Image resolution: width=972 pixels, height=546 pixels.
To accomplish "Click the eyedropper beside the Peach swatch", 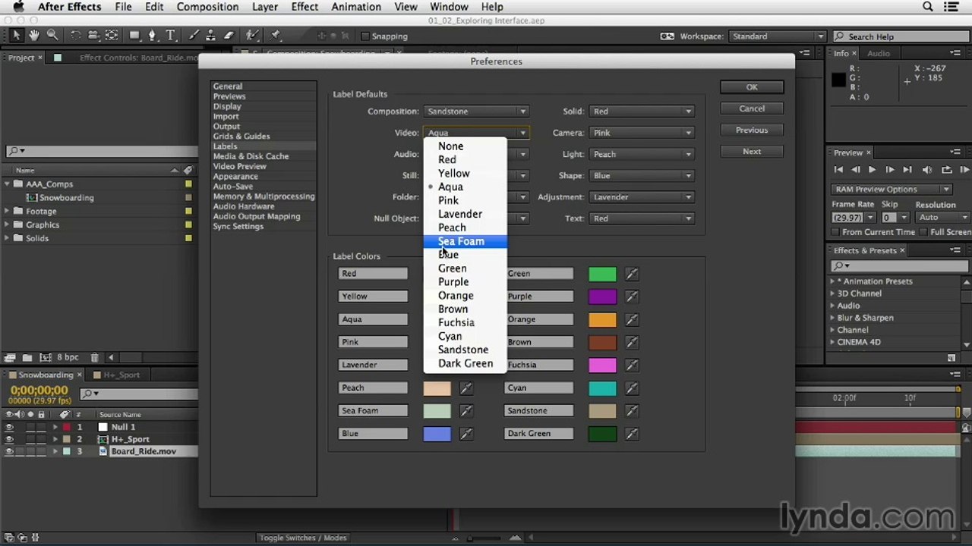I will [x=466, y=388].
